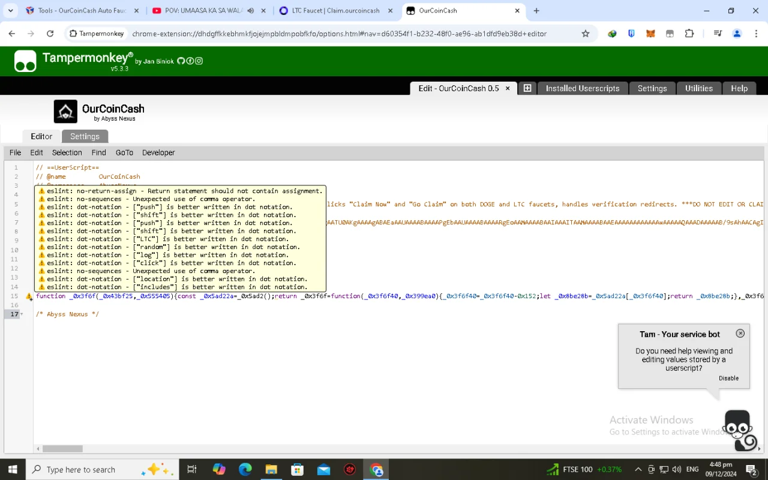Open the Find menu
The height and width of the screenshot is (480, 768).
tap(99, 152)
